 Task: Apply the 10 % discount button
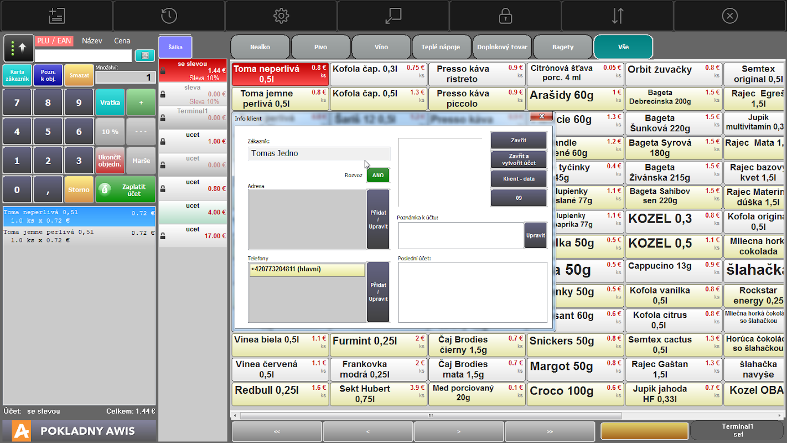tap(110, 132)
